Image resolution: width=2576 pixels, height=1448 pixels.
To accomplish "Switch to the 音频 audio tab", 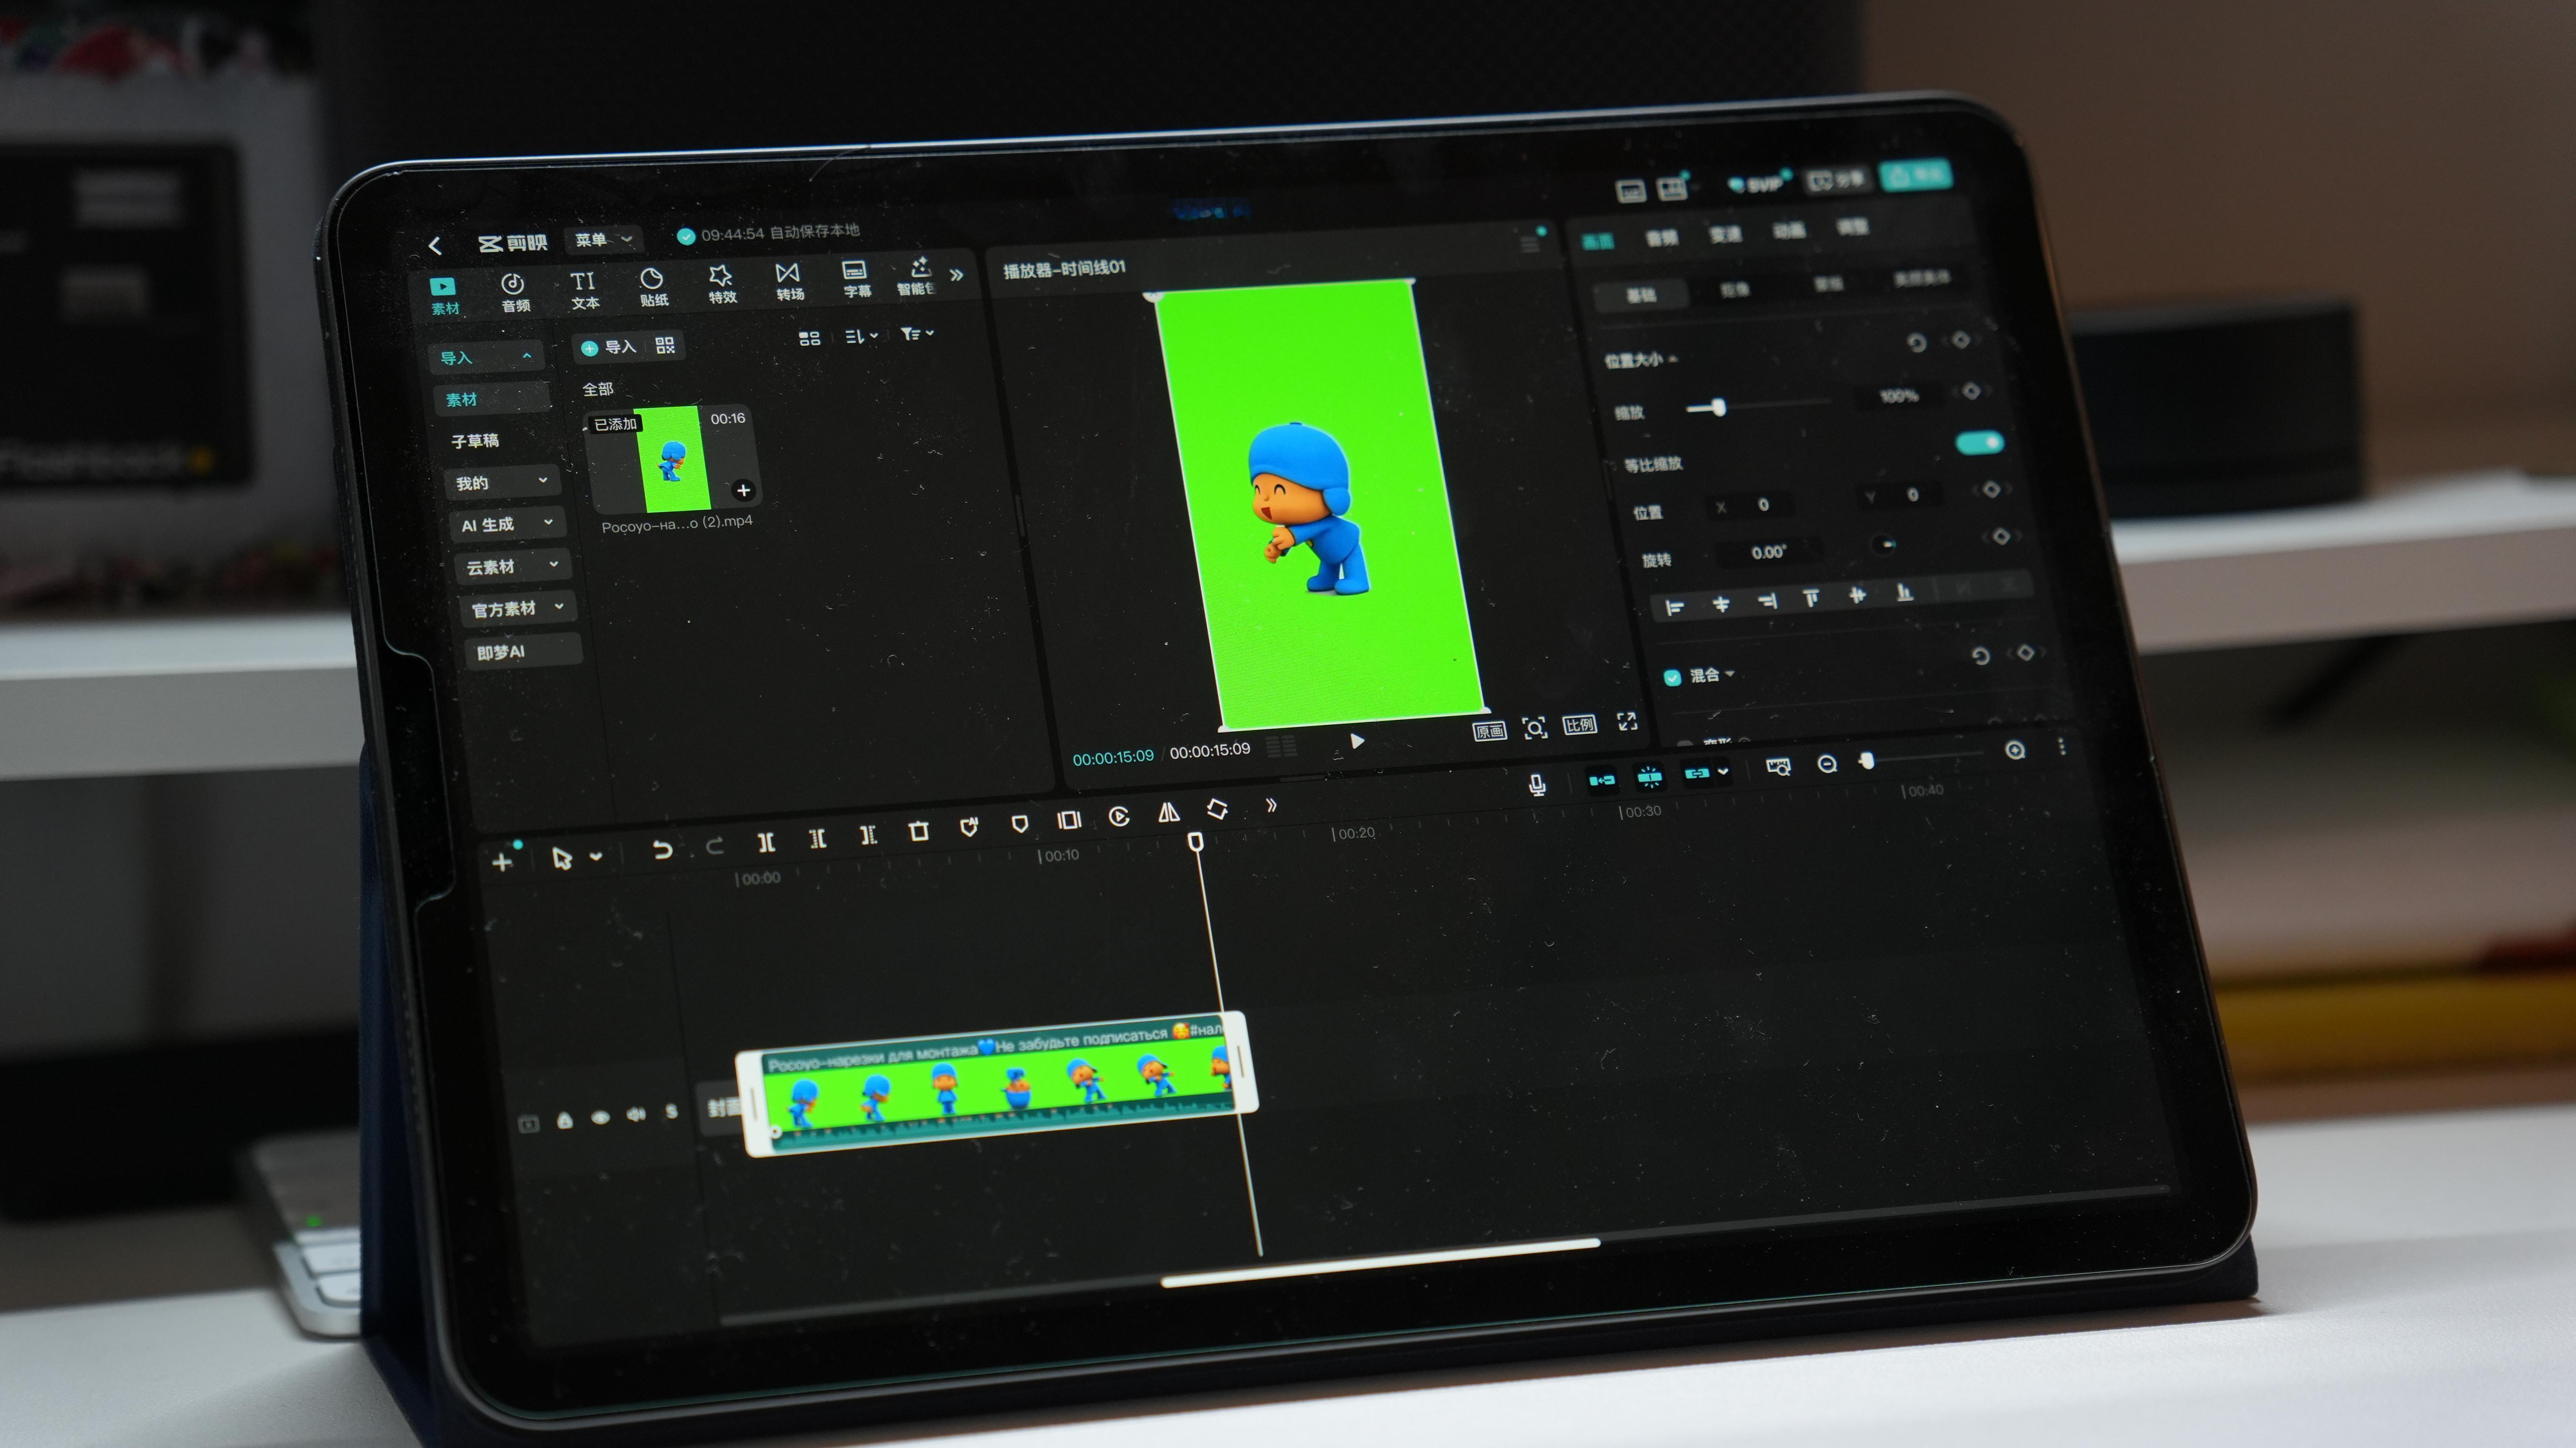I will click(x=514, y=293).
